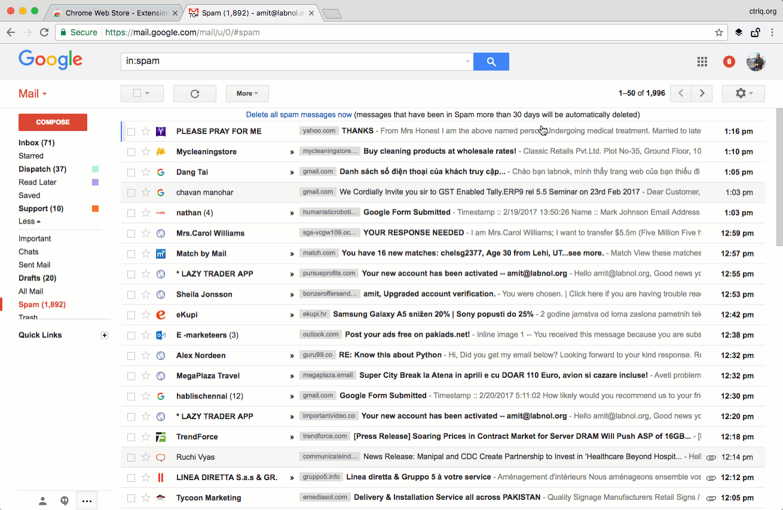This screenshot has width=783, height=510.
Task: Star the Mycleaningstore message
Action: tap(146, 152)
